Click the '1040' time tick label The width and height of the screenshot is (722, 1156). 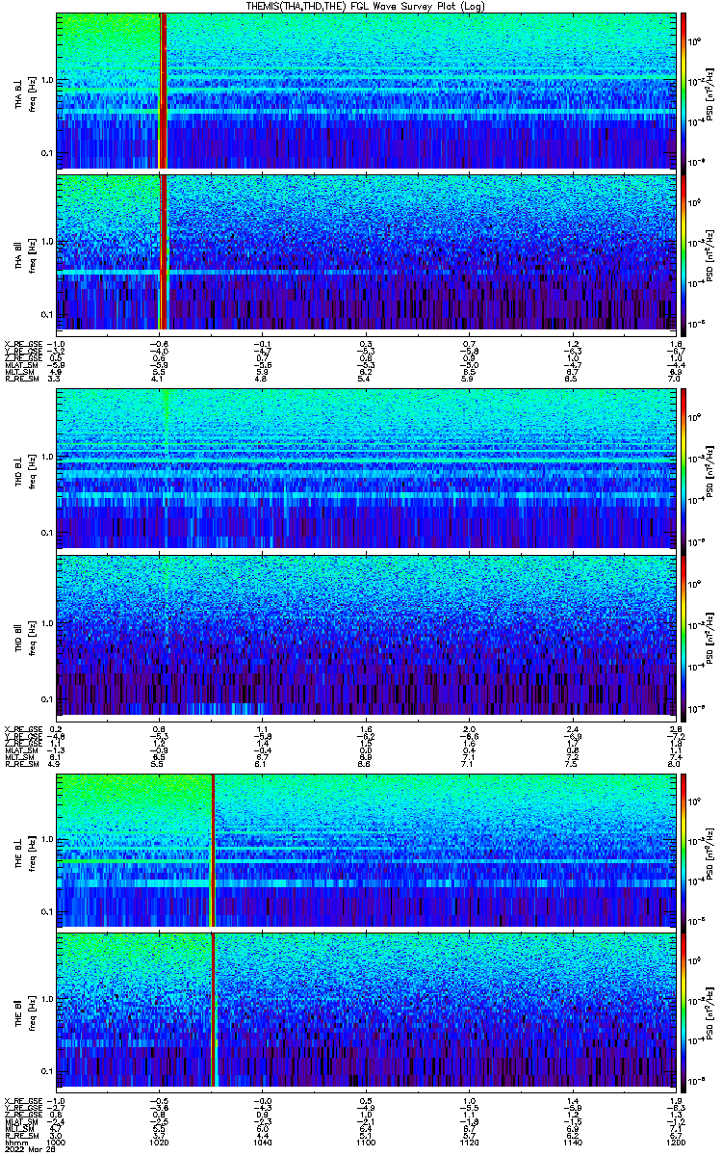tap(263, 1143)
